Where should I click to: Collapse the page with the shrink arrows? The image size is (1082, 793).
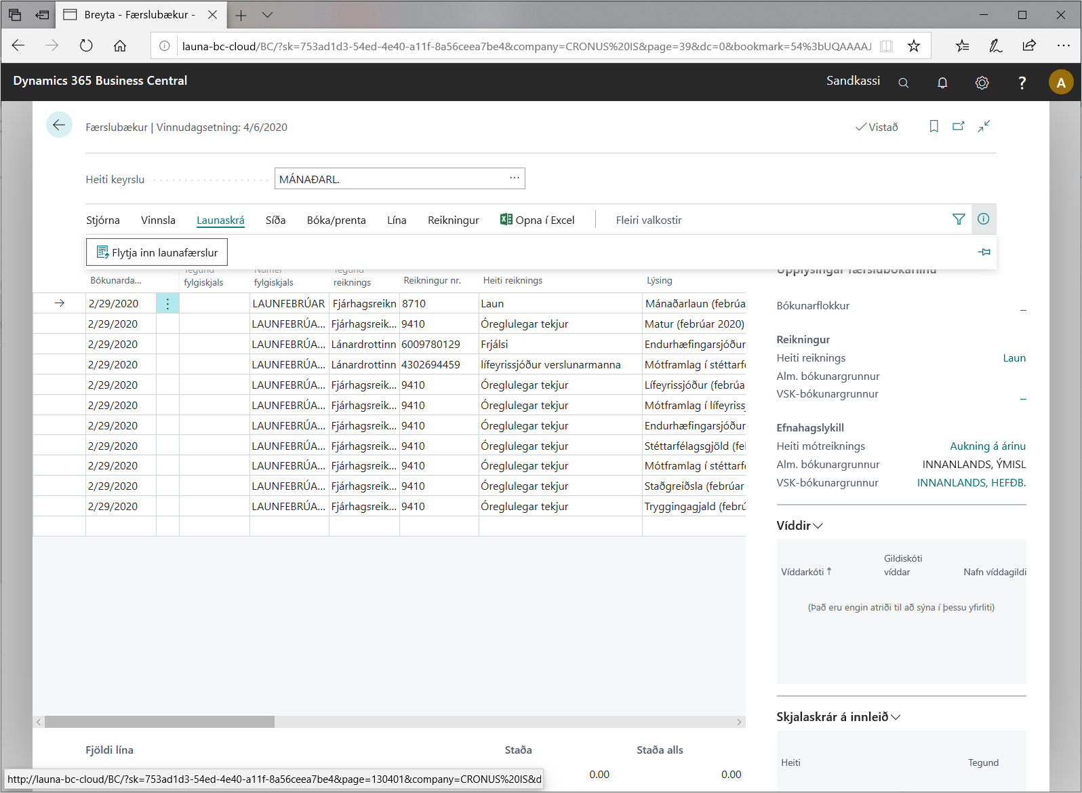tap(984, 126)
